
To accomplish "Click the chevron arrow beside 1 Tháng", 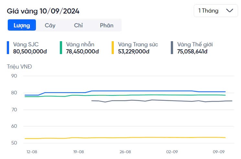I will 230,11.
